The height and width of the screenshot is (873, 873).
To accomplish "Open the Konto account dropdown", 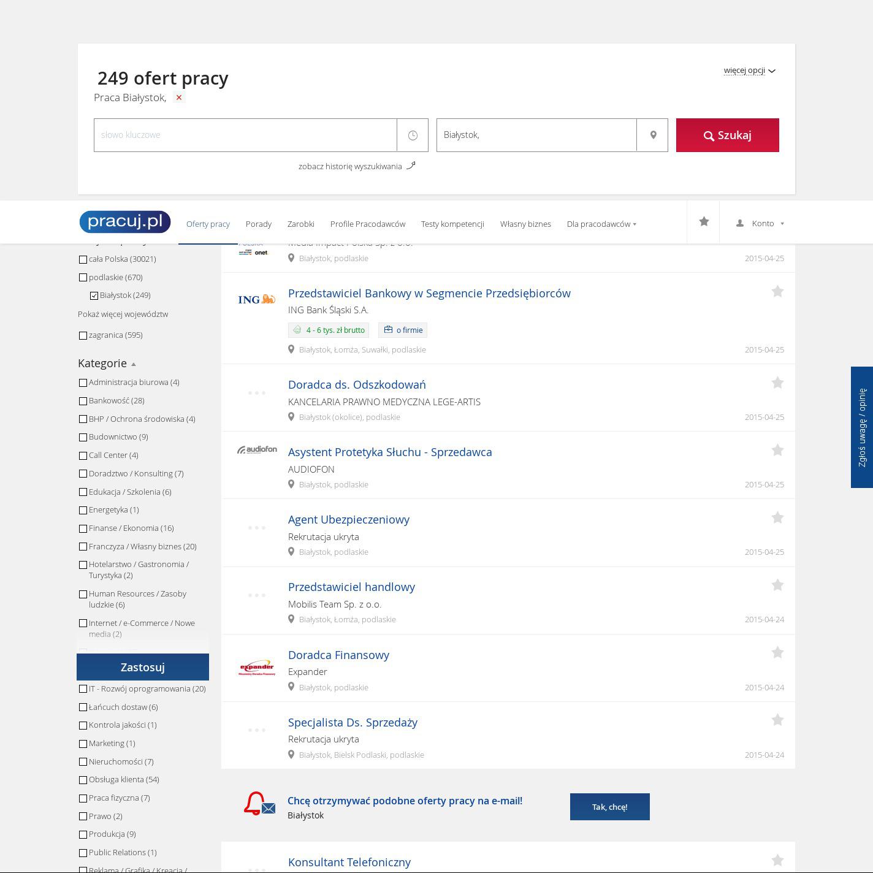I will [x=760, y=223].
